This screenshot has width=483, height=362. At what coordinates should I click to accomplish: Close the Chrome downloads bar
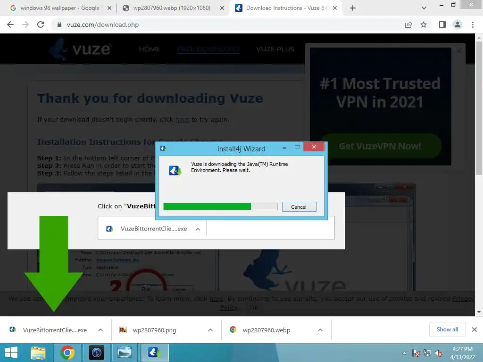475,329
